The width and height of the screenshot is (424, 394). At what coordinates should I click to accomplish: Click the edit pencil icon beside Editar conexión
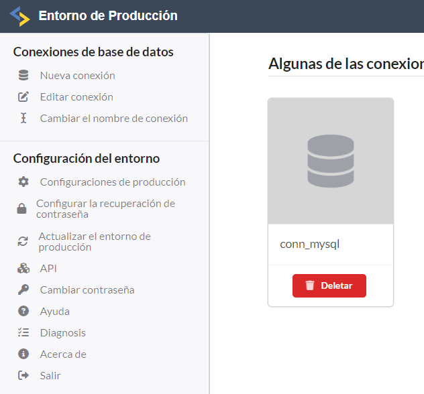point(23,97)
